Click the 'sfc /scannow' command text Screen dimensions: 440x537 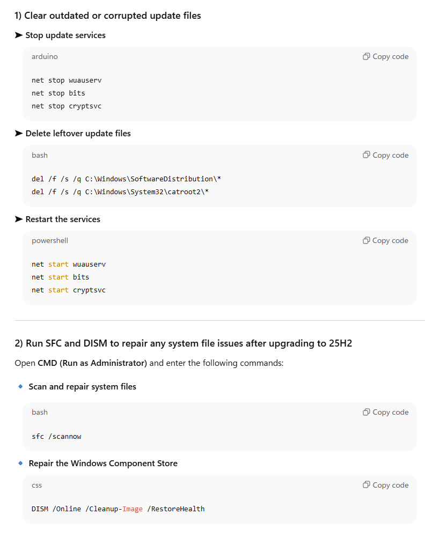point(56,436)
